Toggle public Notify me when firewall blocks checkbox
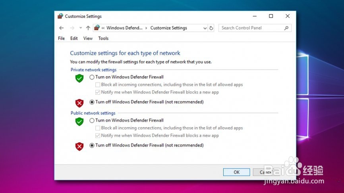This screenshot has height=193, width=344. point(98,136)
